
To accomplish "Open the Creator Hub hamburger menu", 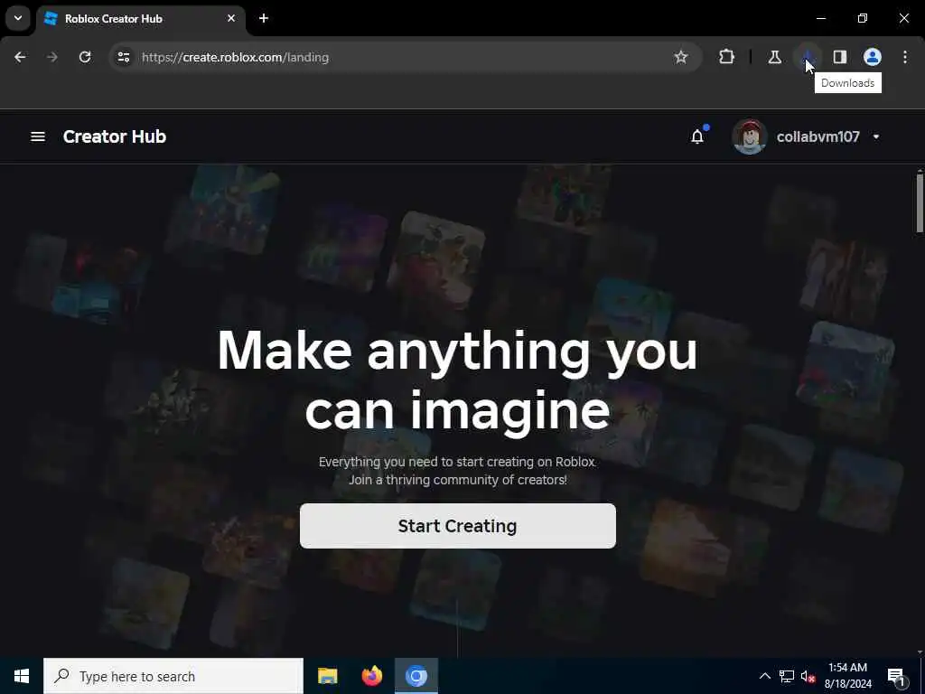I will click(38, 136).
